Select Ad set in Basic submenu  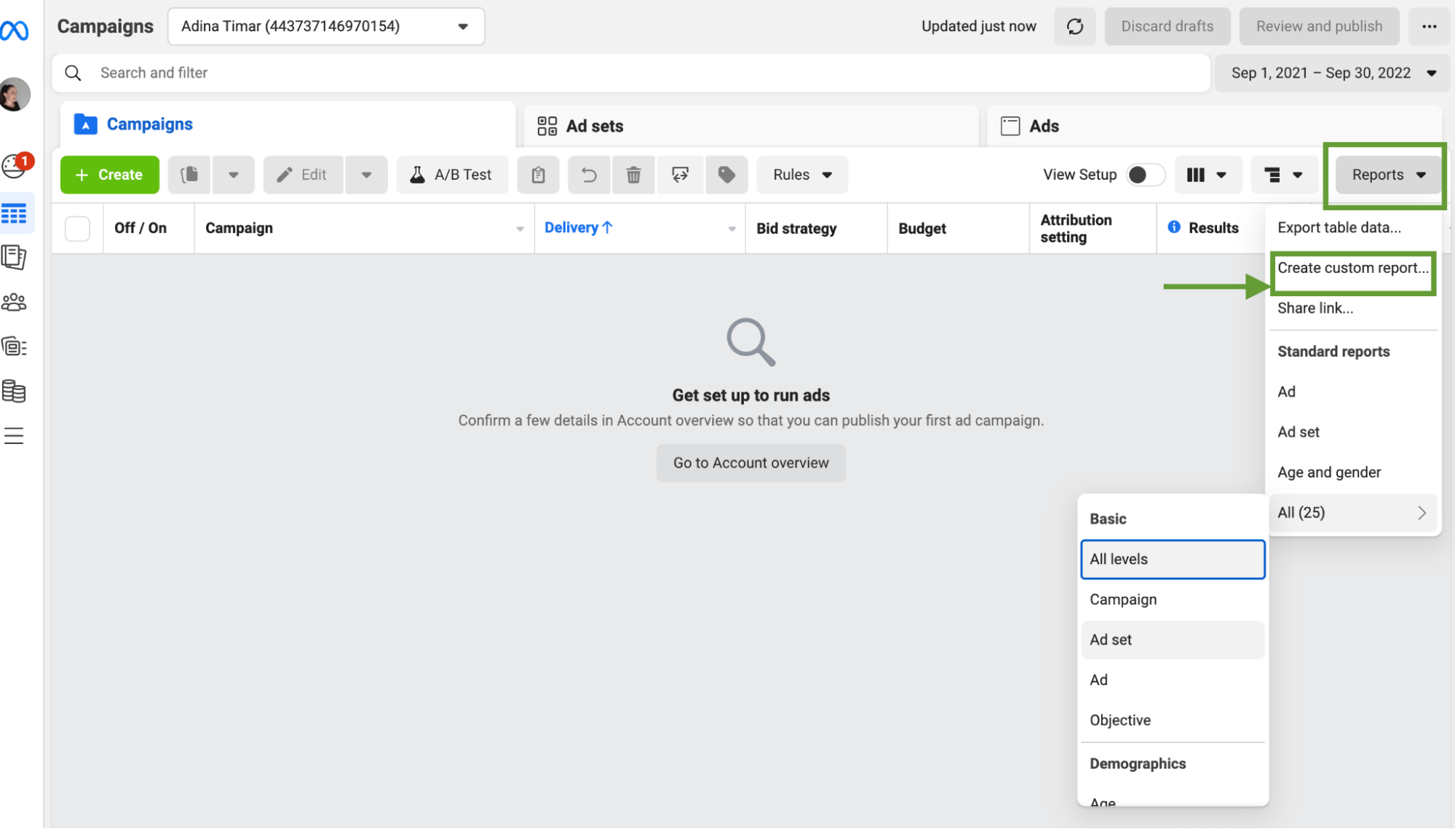click(x=1173, y=640)
